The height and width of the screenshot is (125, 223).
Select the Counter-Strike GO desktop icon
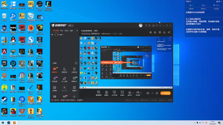(x=22, y=18)
